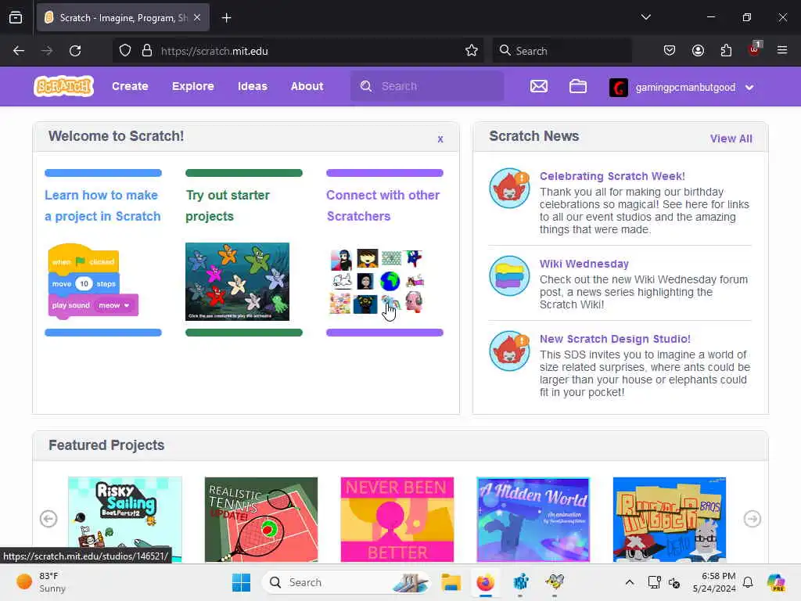The width and height of the screenshot is (801, 601).
Task: Open Learn how to make a project link
Action: pyautogui.click(x=102, y=206)
